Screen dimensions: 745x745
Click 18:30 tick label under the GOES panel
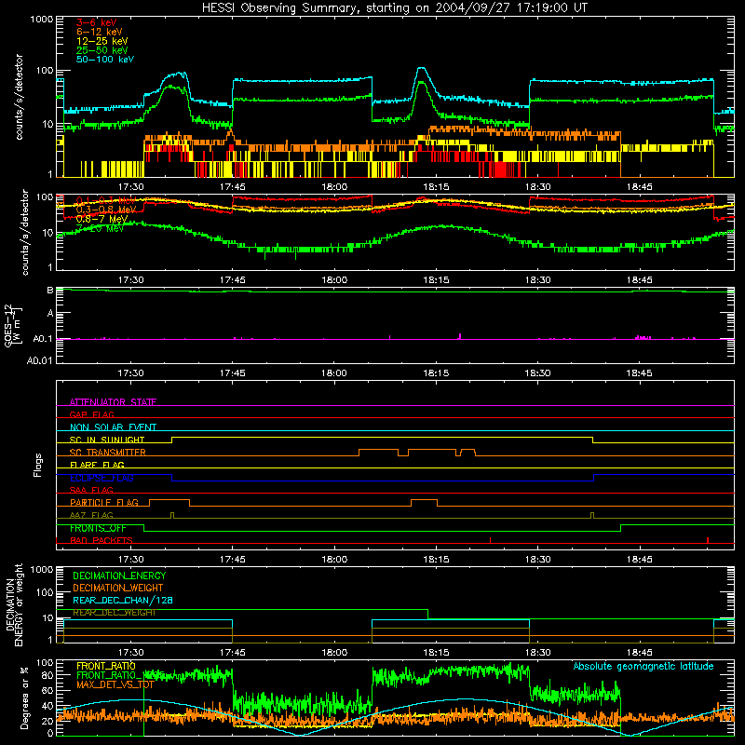(x=537, y=373)
